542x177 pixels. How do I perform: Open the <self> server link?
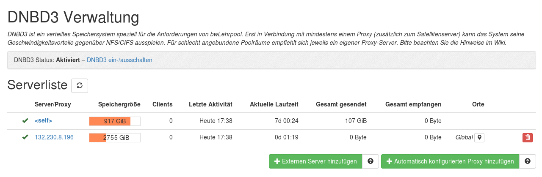point(43,121)
